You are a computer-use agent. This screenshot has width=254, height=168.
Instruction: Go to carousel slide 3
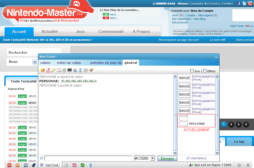[x=239, y=124]
